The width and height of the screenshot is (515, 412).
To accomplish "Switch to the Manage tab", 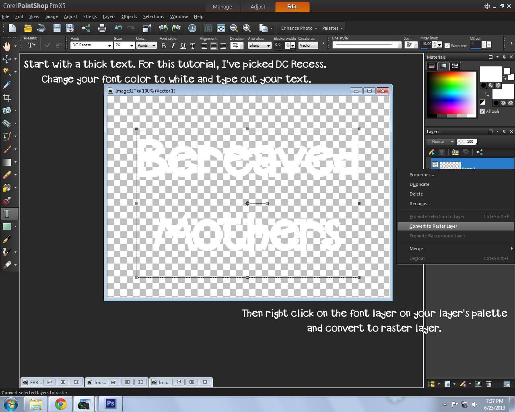I will pyautogui.click(x=222, y=6).
